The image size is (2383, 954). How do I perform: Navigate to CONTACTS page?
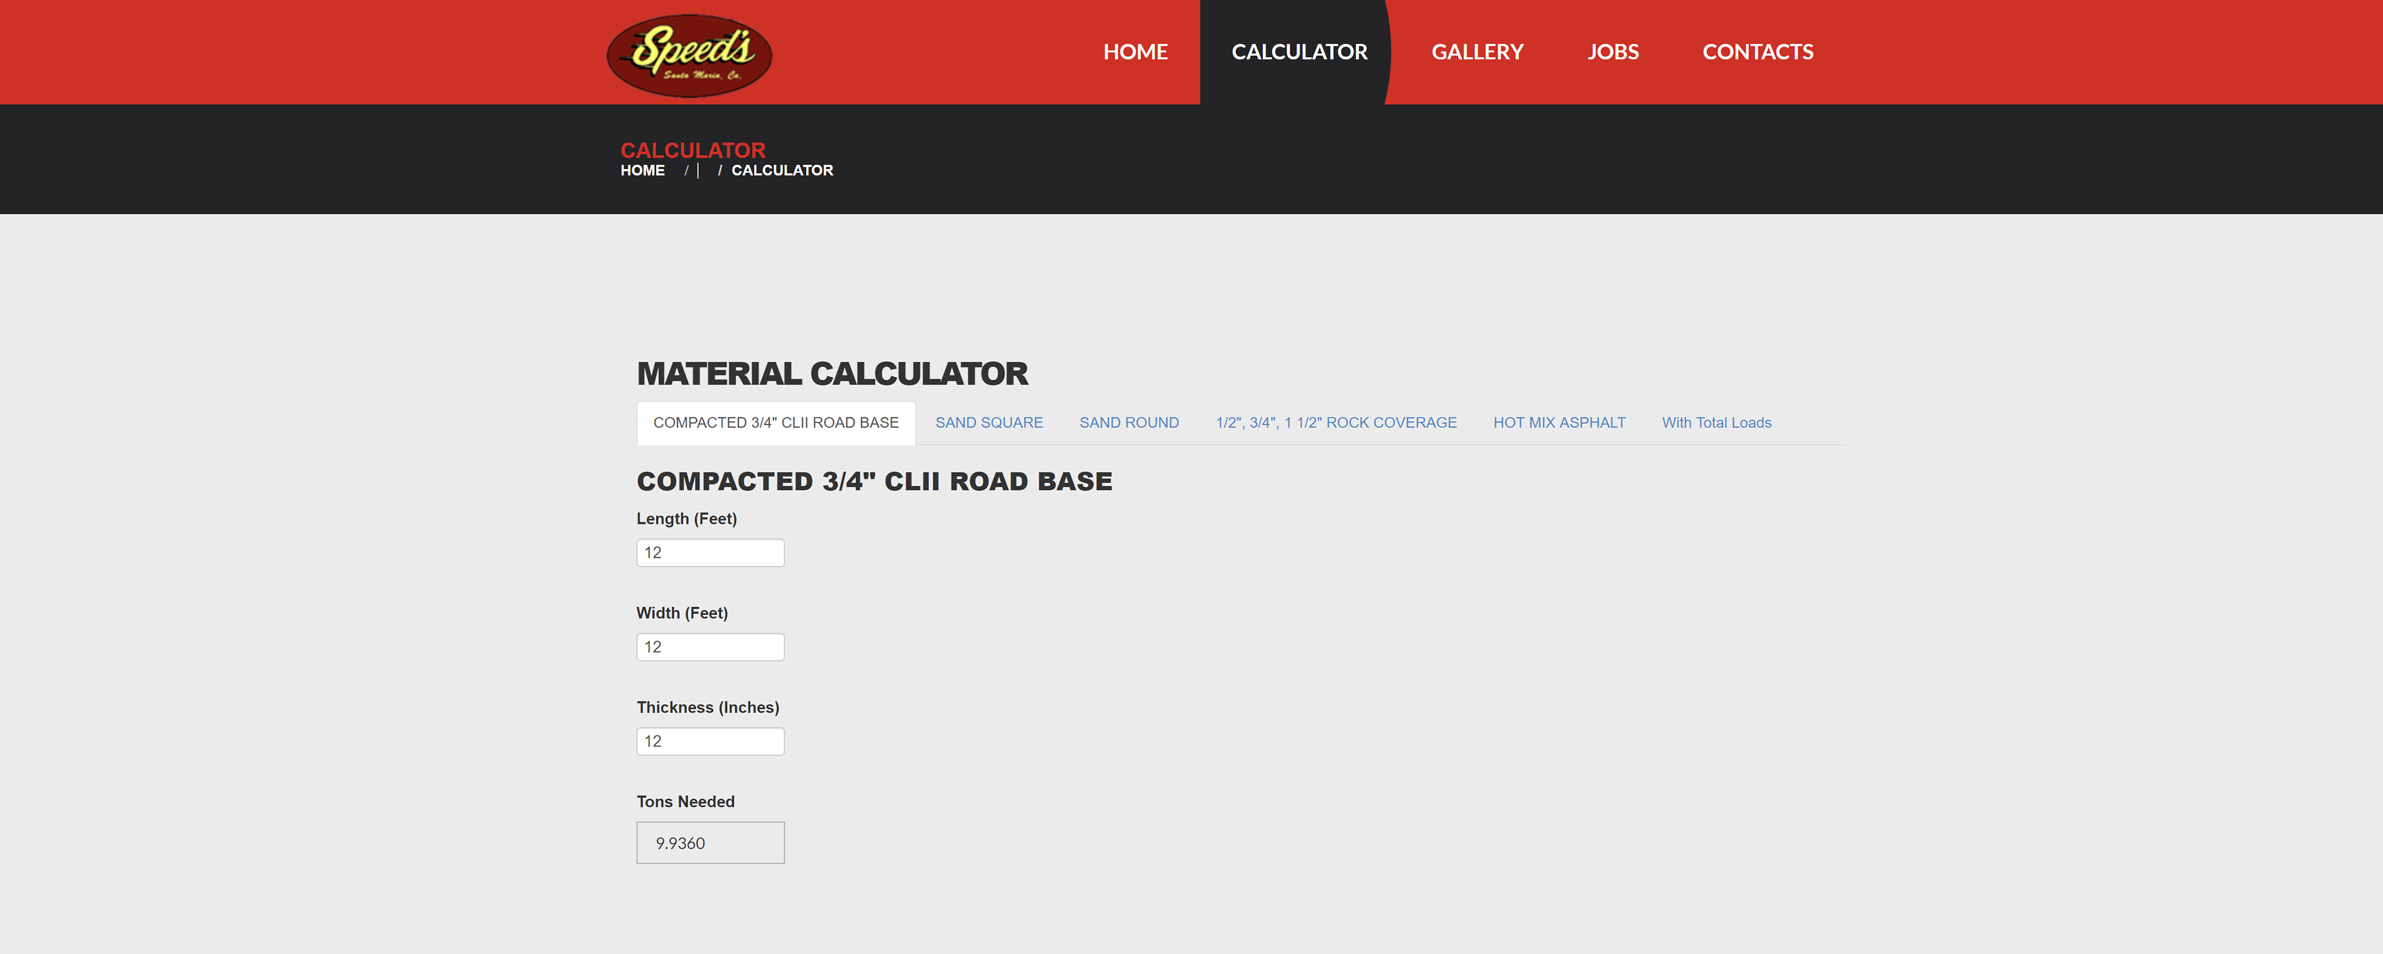click(1757, 51)
